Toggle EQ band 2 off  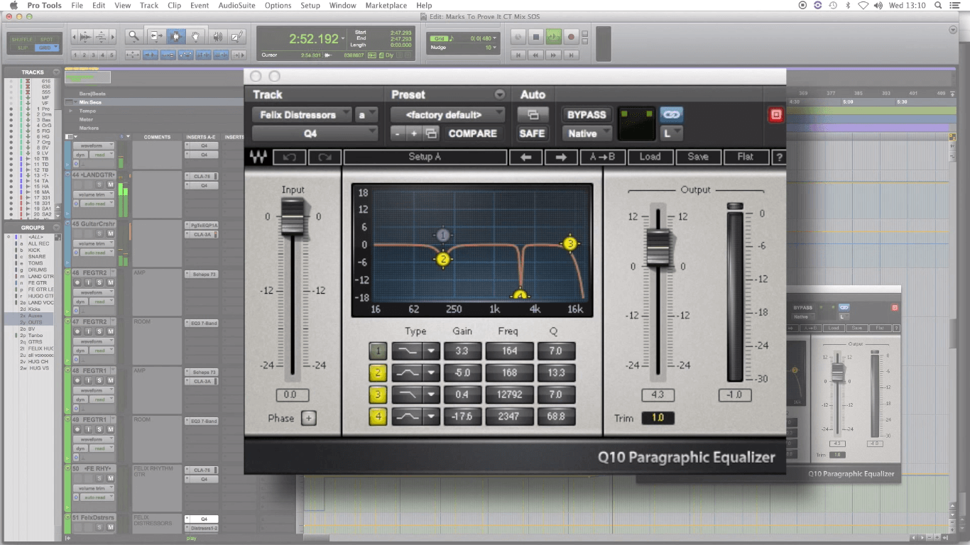tap(378, 373)
